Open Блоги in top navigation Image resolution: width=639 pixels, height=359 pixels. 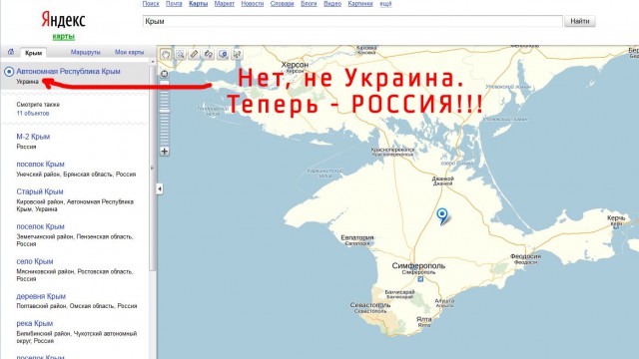(309, 4)
